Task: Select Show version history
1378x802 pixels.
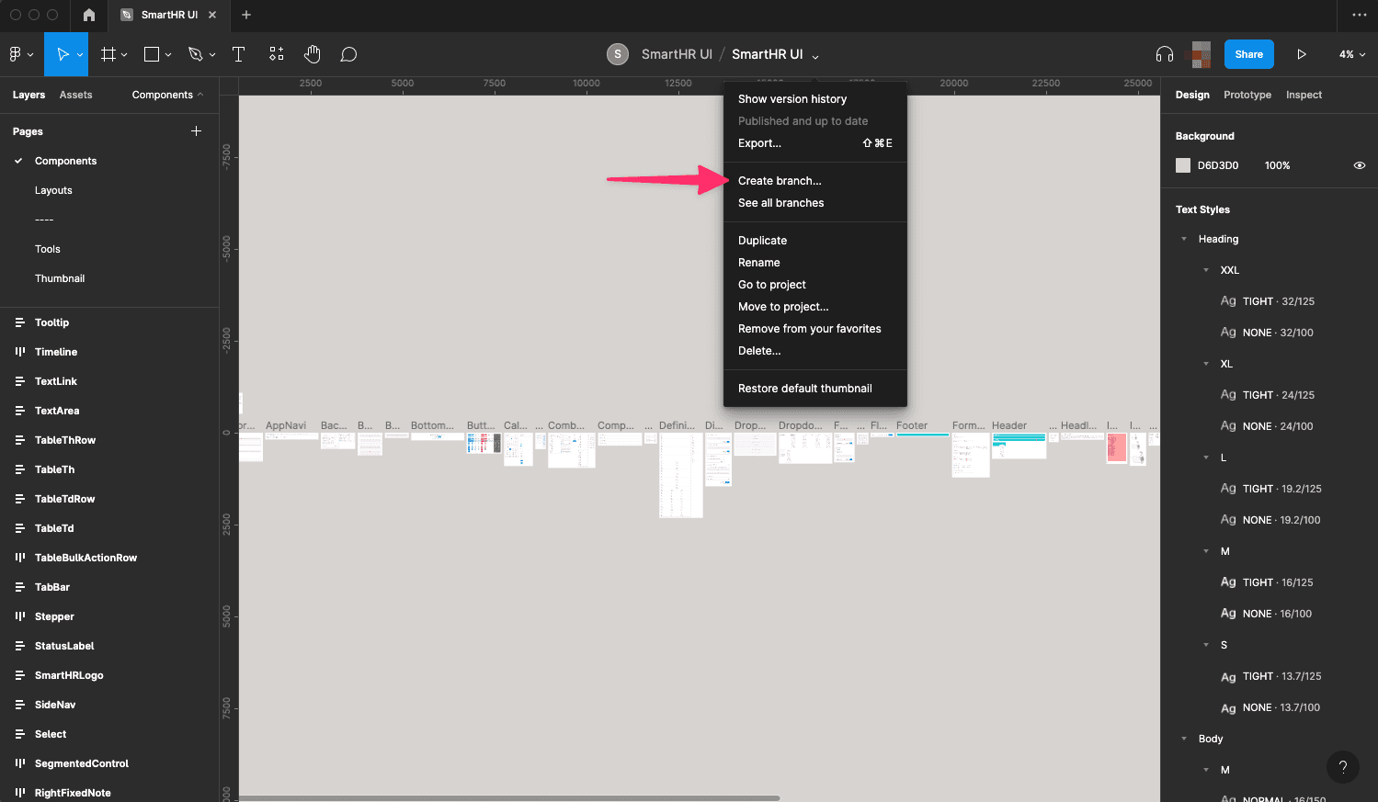Action: pyautogui.click(x=792, y=98)
